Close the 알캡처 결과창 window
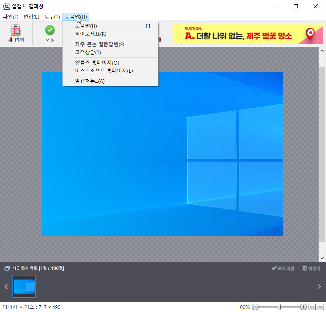326x312 pixels. 315,6
